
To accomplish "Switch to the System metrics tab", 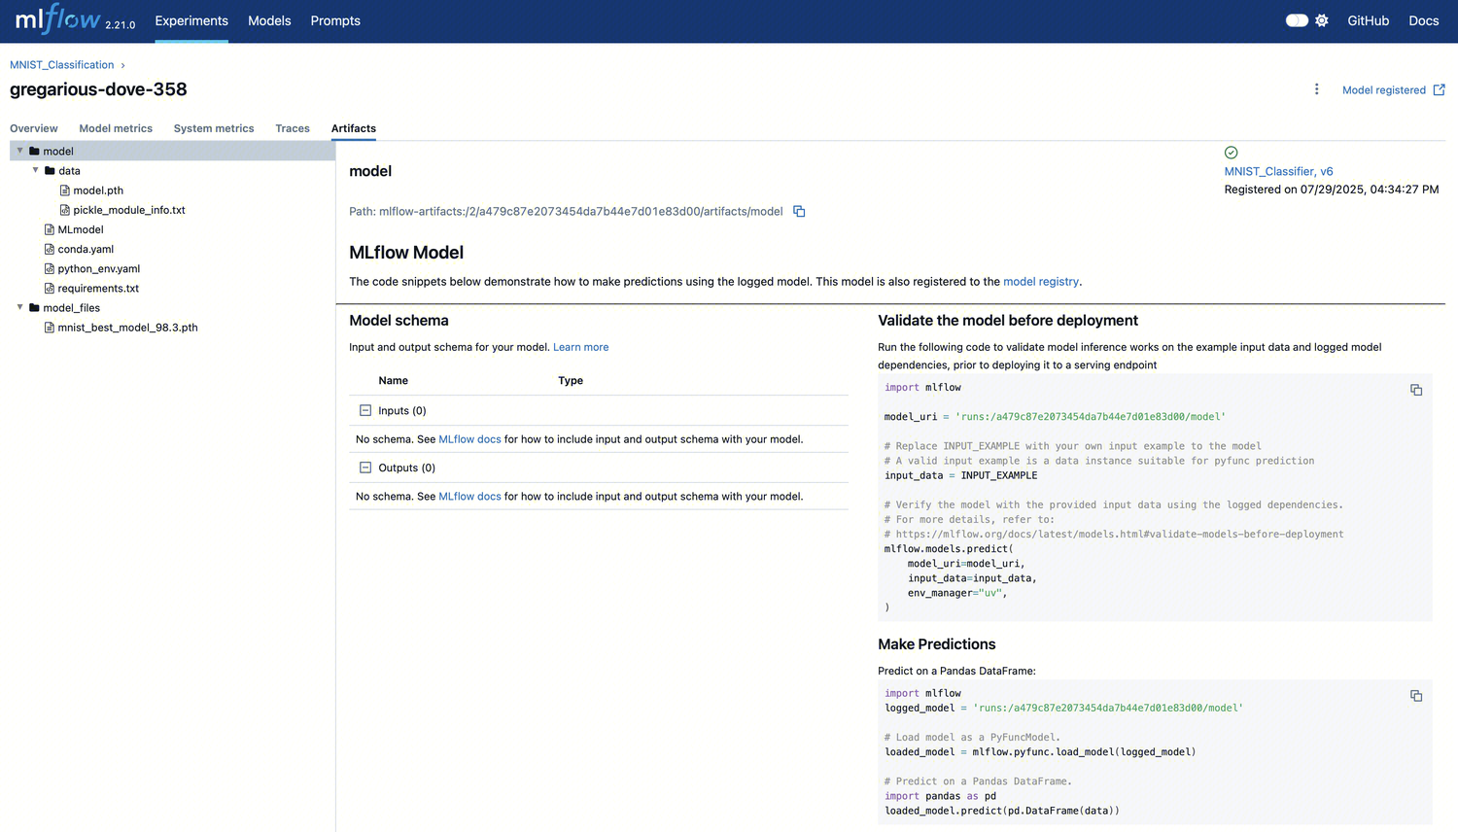I will click(214, 128).
